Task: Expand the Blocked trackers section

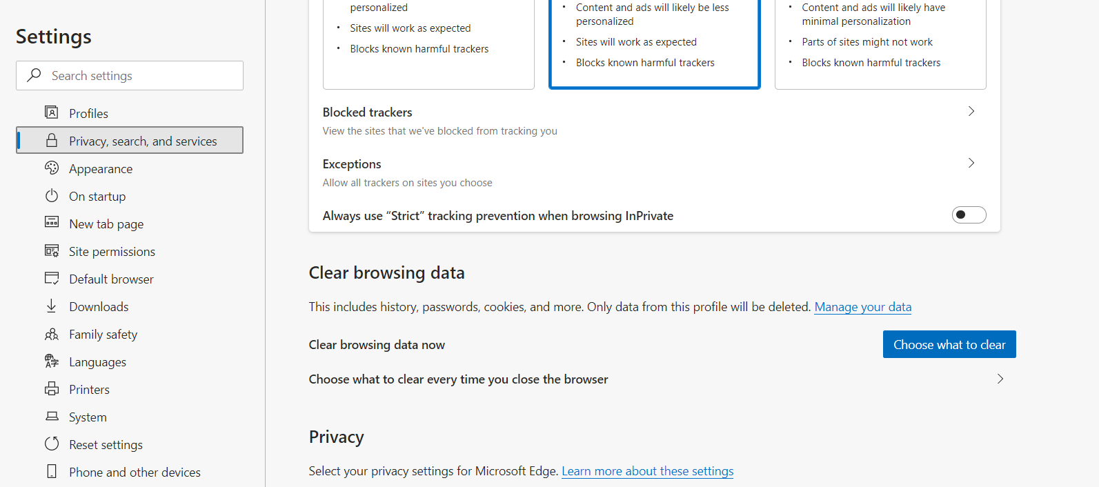Action: tap(971, 112)
